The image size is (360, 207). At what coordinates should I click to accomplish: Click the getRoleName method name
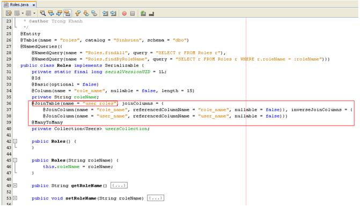(86, 186)
